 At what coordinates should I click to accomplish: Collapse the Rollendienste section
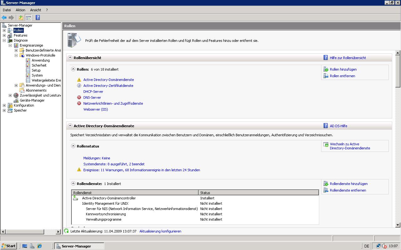click(73, 184)
